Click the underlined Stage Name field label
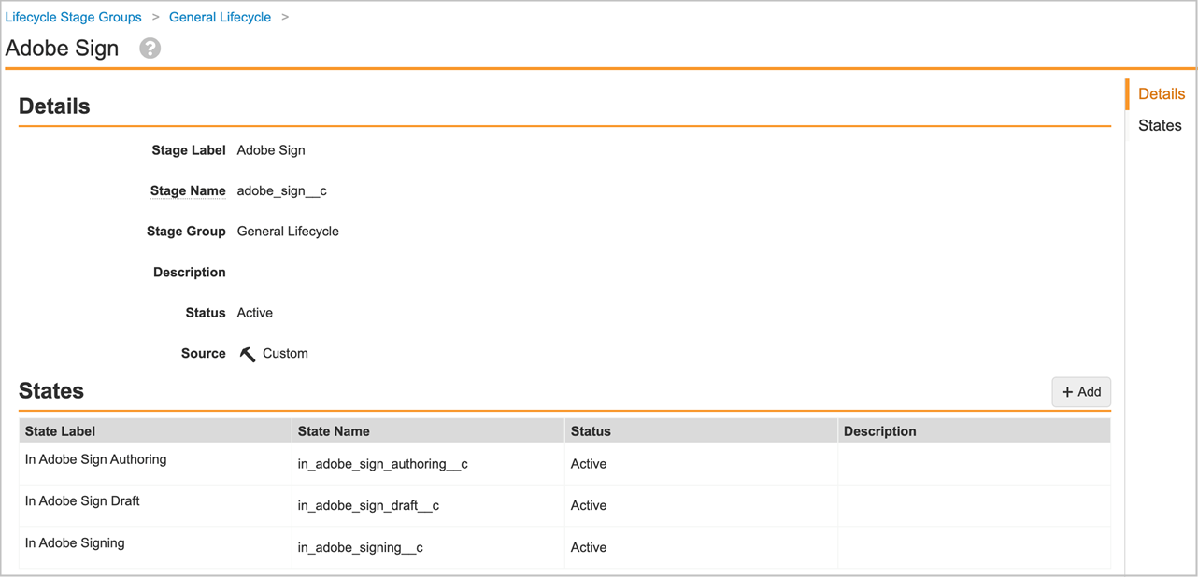The image size is (1198, 577). coord(188,190)
